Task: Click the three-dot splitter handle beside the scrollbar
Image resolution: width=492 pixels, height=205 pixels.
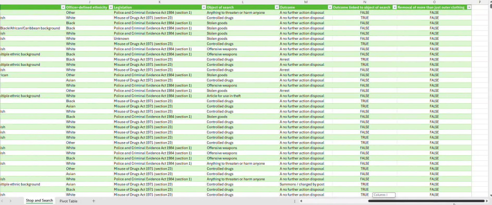Action: [295, 201]
